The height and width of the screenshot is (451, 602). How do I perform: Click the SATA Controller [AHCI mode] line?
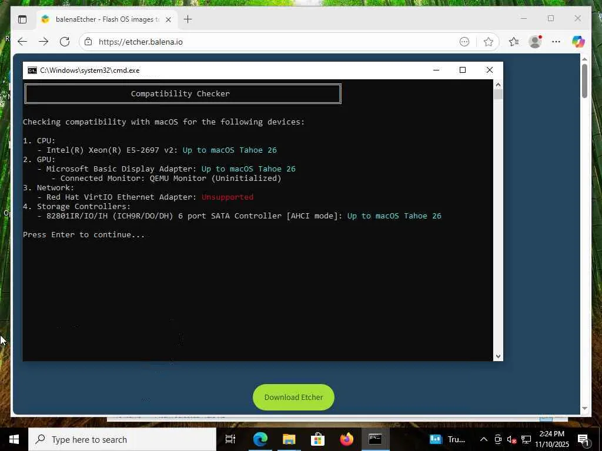point(239,216)
